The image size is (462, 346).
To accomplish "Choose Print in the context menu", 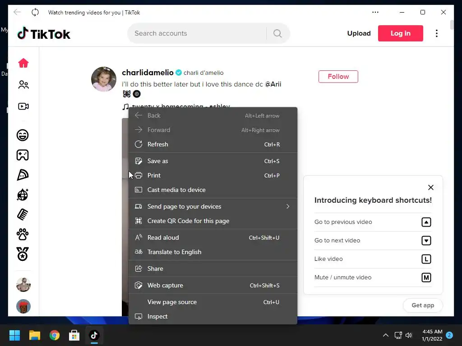I will [213, 175].
